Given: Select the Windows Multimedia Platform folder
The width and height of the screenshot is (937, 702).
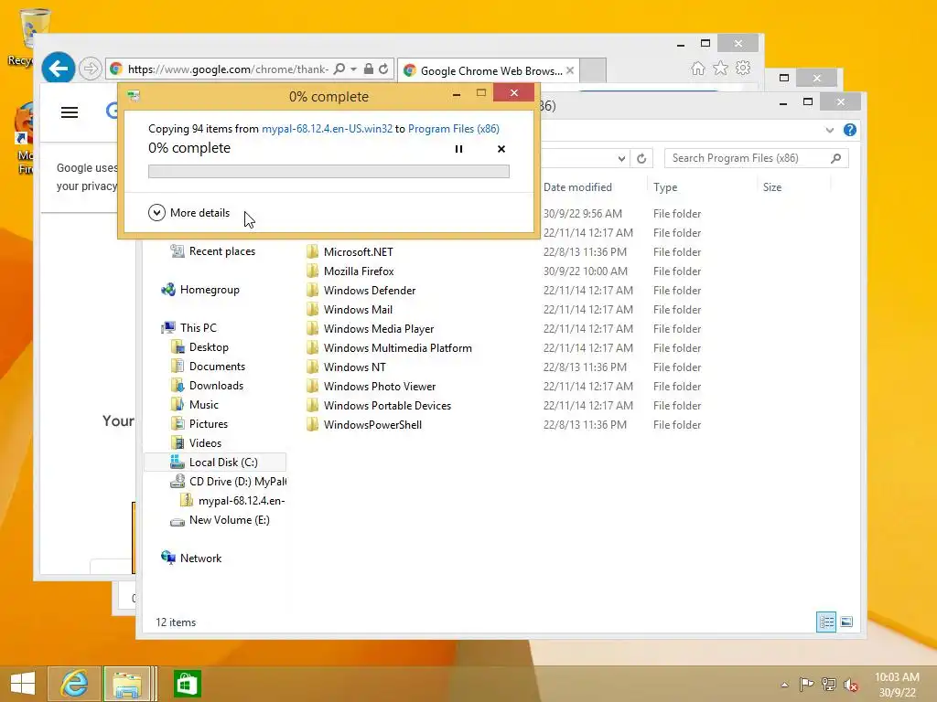Looking at the screenshot, I should (397, 348).
